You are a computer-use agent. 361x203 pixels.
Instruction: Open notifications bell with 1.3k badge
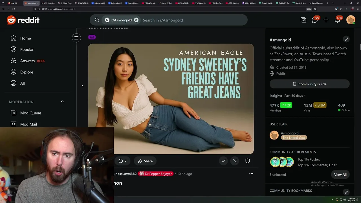pos(338,20)
